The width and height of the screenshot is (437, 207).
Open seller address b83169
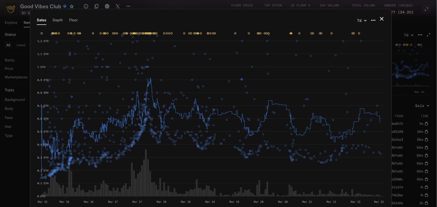397,132
